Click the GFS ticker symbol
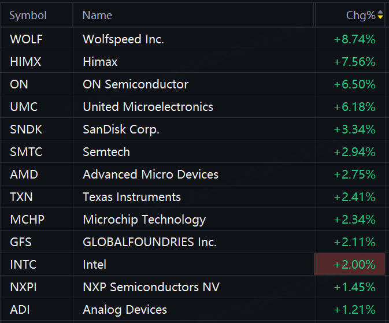The height and width of the screenshot is (323, 389). pos(20,242)
